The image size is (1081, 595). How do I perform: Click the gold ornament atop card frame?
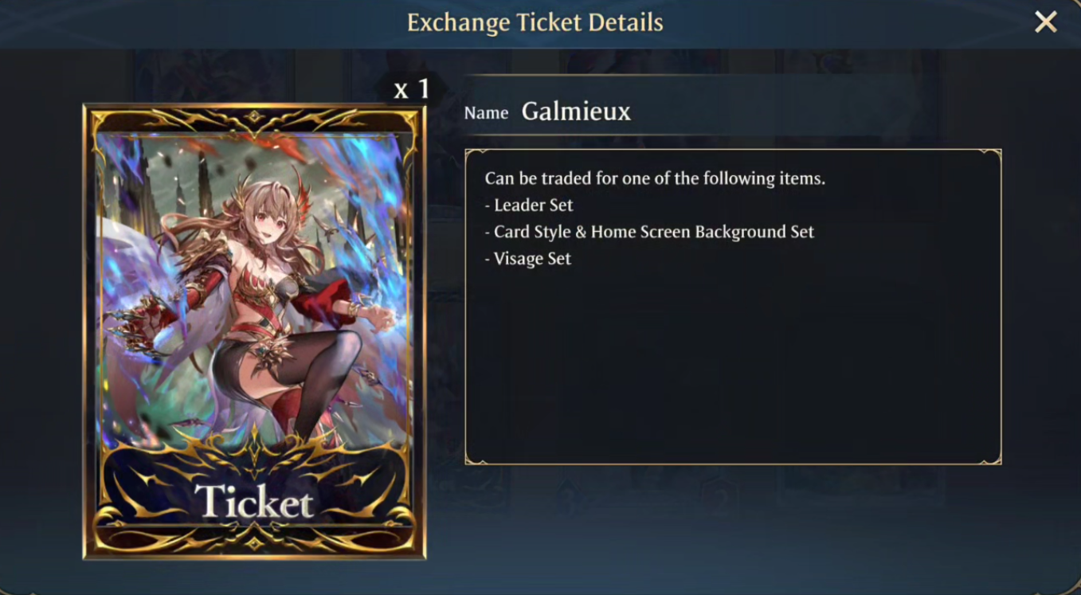coord(254,118)
